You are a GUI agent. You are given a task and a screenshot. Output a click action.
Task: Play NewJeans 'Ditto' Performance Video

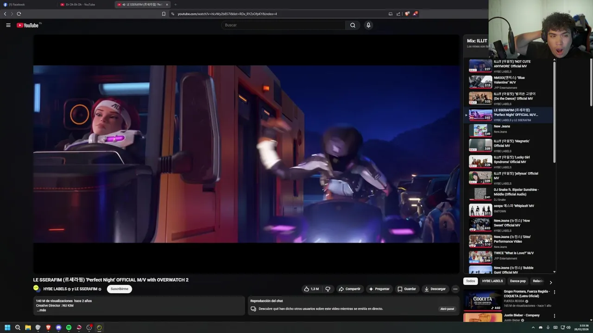pyautogui.click(x=509, y=241)
